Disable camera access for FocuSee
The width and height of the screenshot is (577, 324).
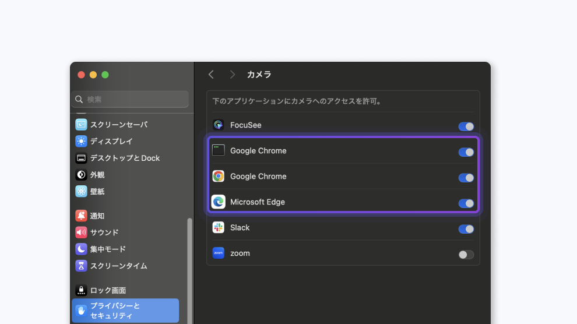pyautogui.click(x=466, y=126)
